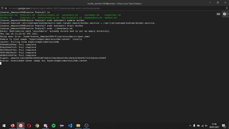Viewport: 229px width, 129px height.
Task: Open the round purple app icon in taskbar
Action: click(x=62, y=126)
